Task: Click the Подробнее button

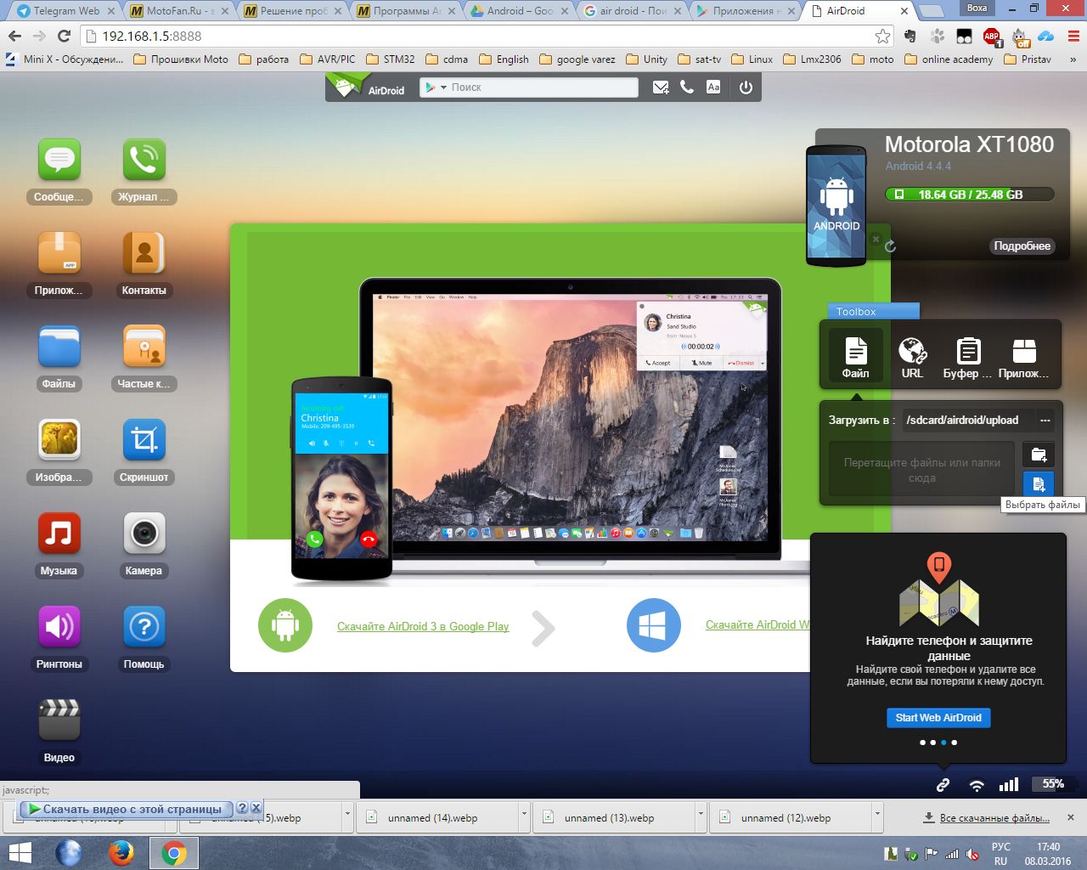Action: coord(1022,246)
